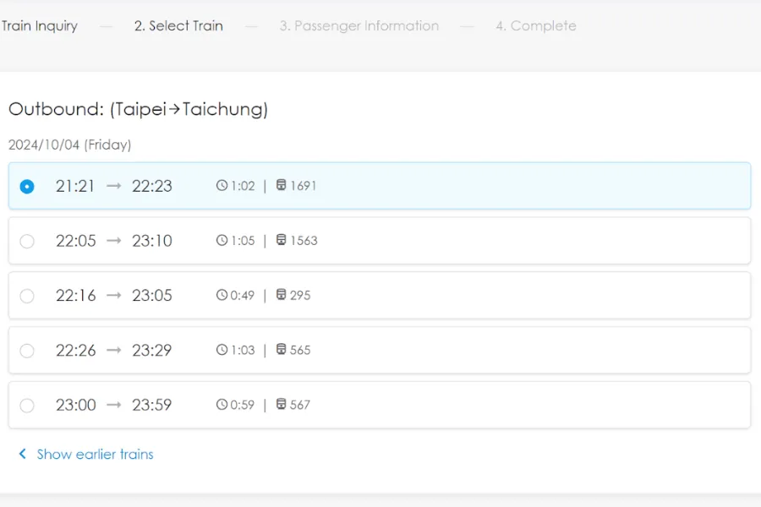Select the 22:05 train radio button
The width and height of the screenshot is (761, 507).
(27, 241)
